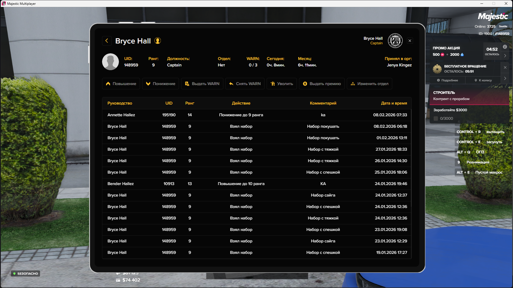Open Изменить отдел department selector
513x288 pixels.
(369, 84)
